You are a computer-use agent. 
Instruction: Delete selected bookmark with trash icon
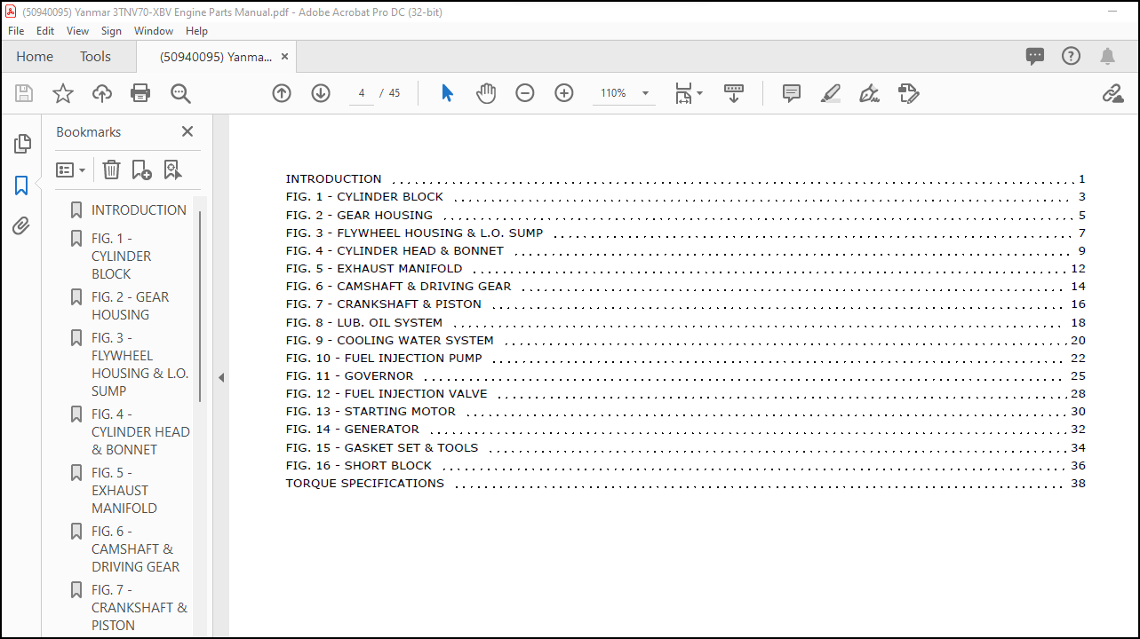tap(111, 170)
